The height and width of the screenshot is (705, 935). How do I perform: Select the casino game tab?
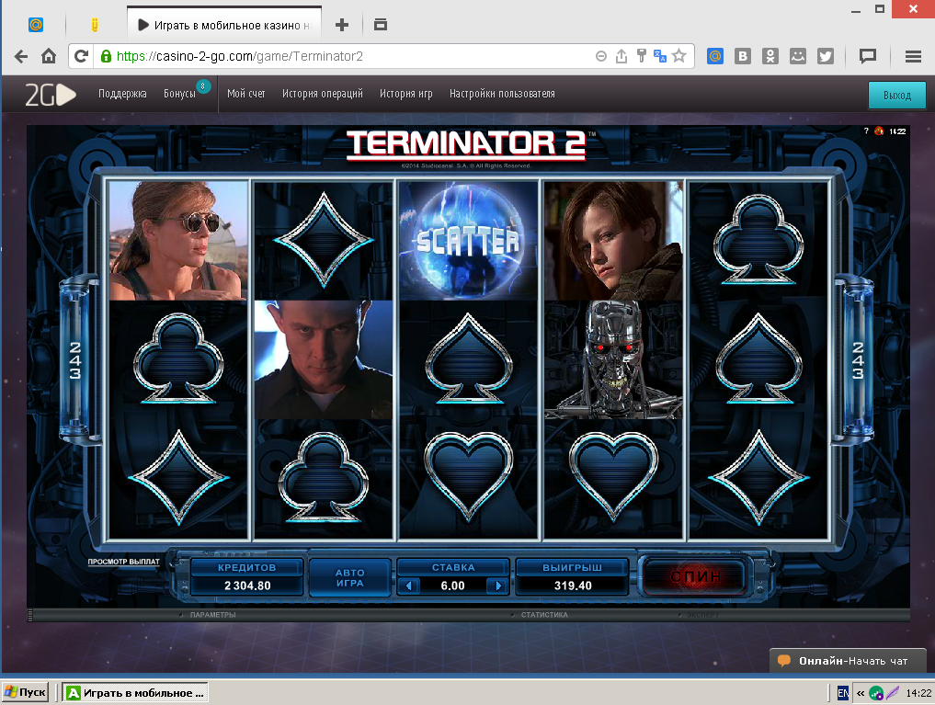(x=224, y=25)
